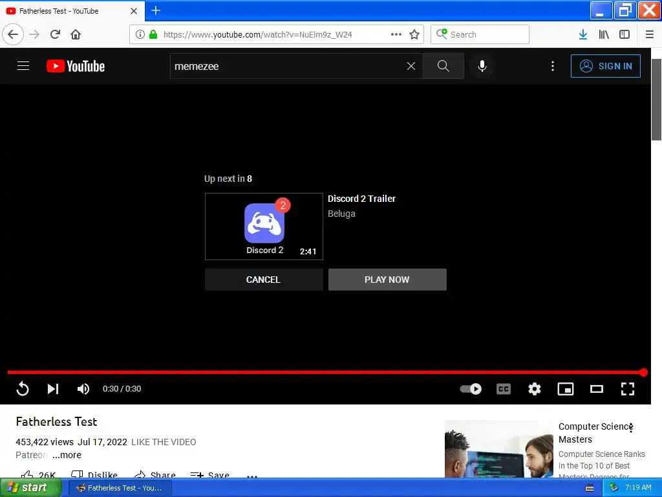662x497 pixels.
Task: Select the Fatherless Test - YouTube tab
Action: coord(72,11)
